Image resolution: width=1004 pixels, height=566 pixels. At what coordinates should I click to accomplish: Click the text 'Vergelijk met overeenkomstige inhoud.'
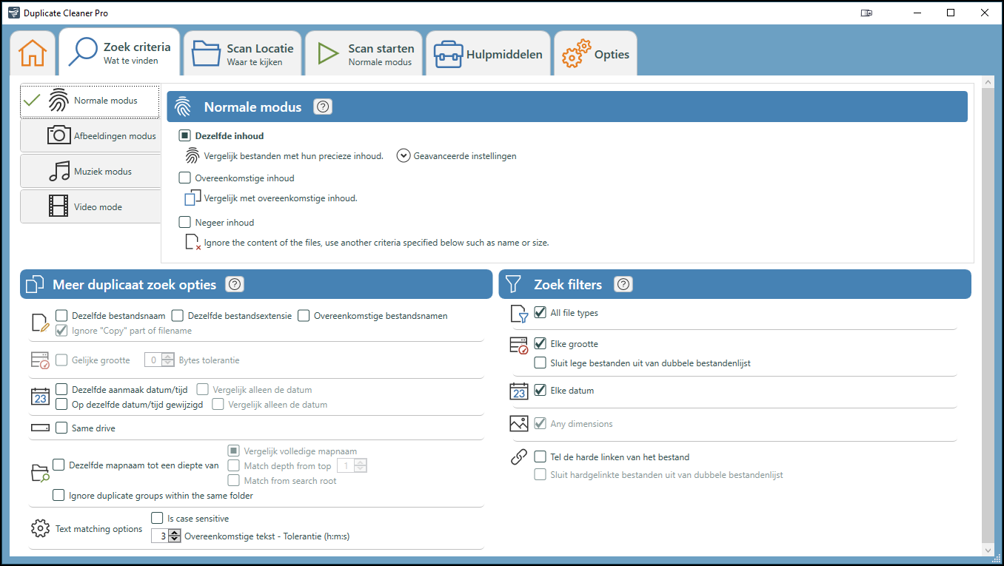tap(281, 198)
